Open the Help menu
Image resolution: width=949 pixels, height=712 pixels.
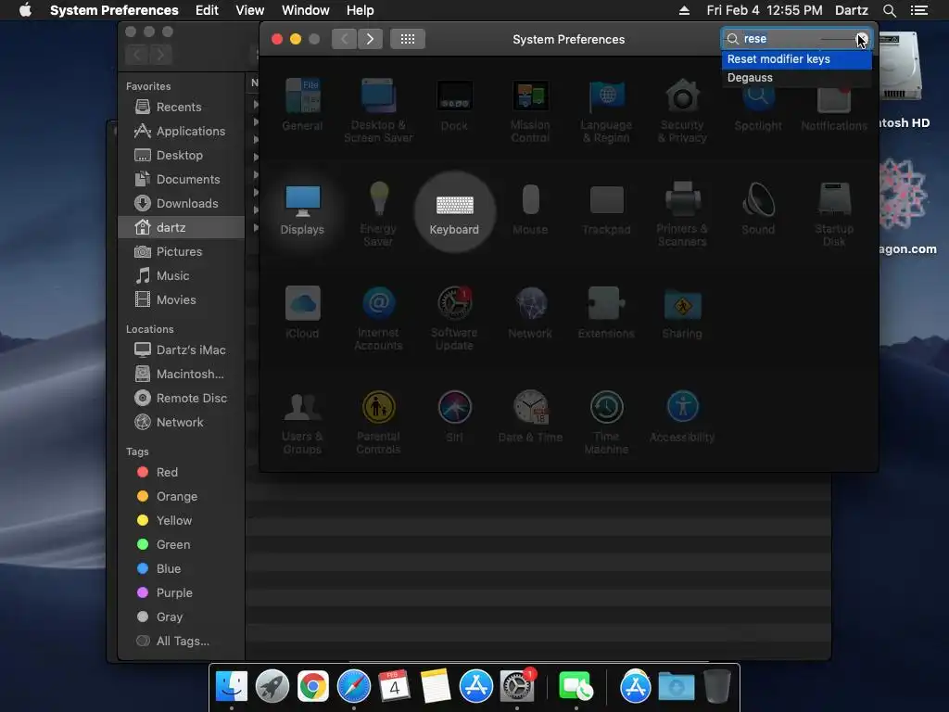click(361, 10)
